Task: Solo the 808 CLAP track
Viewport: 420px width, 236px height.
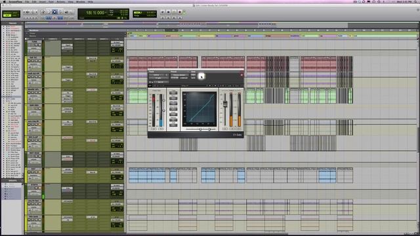Action: coord(36,140)
